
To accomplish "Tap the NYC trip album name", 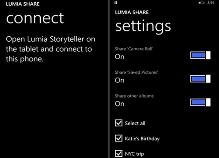I will tap(134, 154).
